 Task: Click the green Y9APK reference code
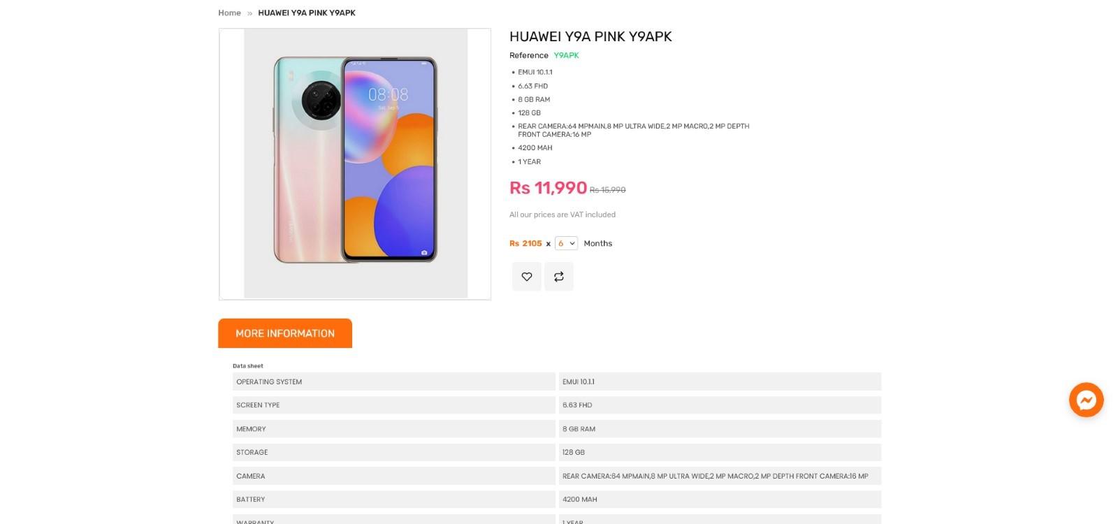566,55
